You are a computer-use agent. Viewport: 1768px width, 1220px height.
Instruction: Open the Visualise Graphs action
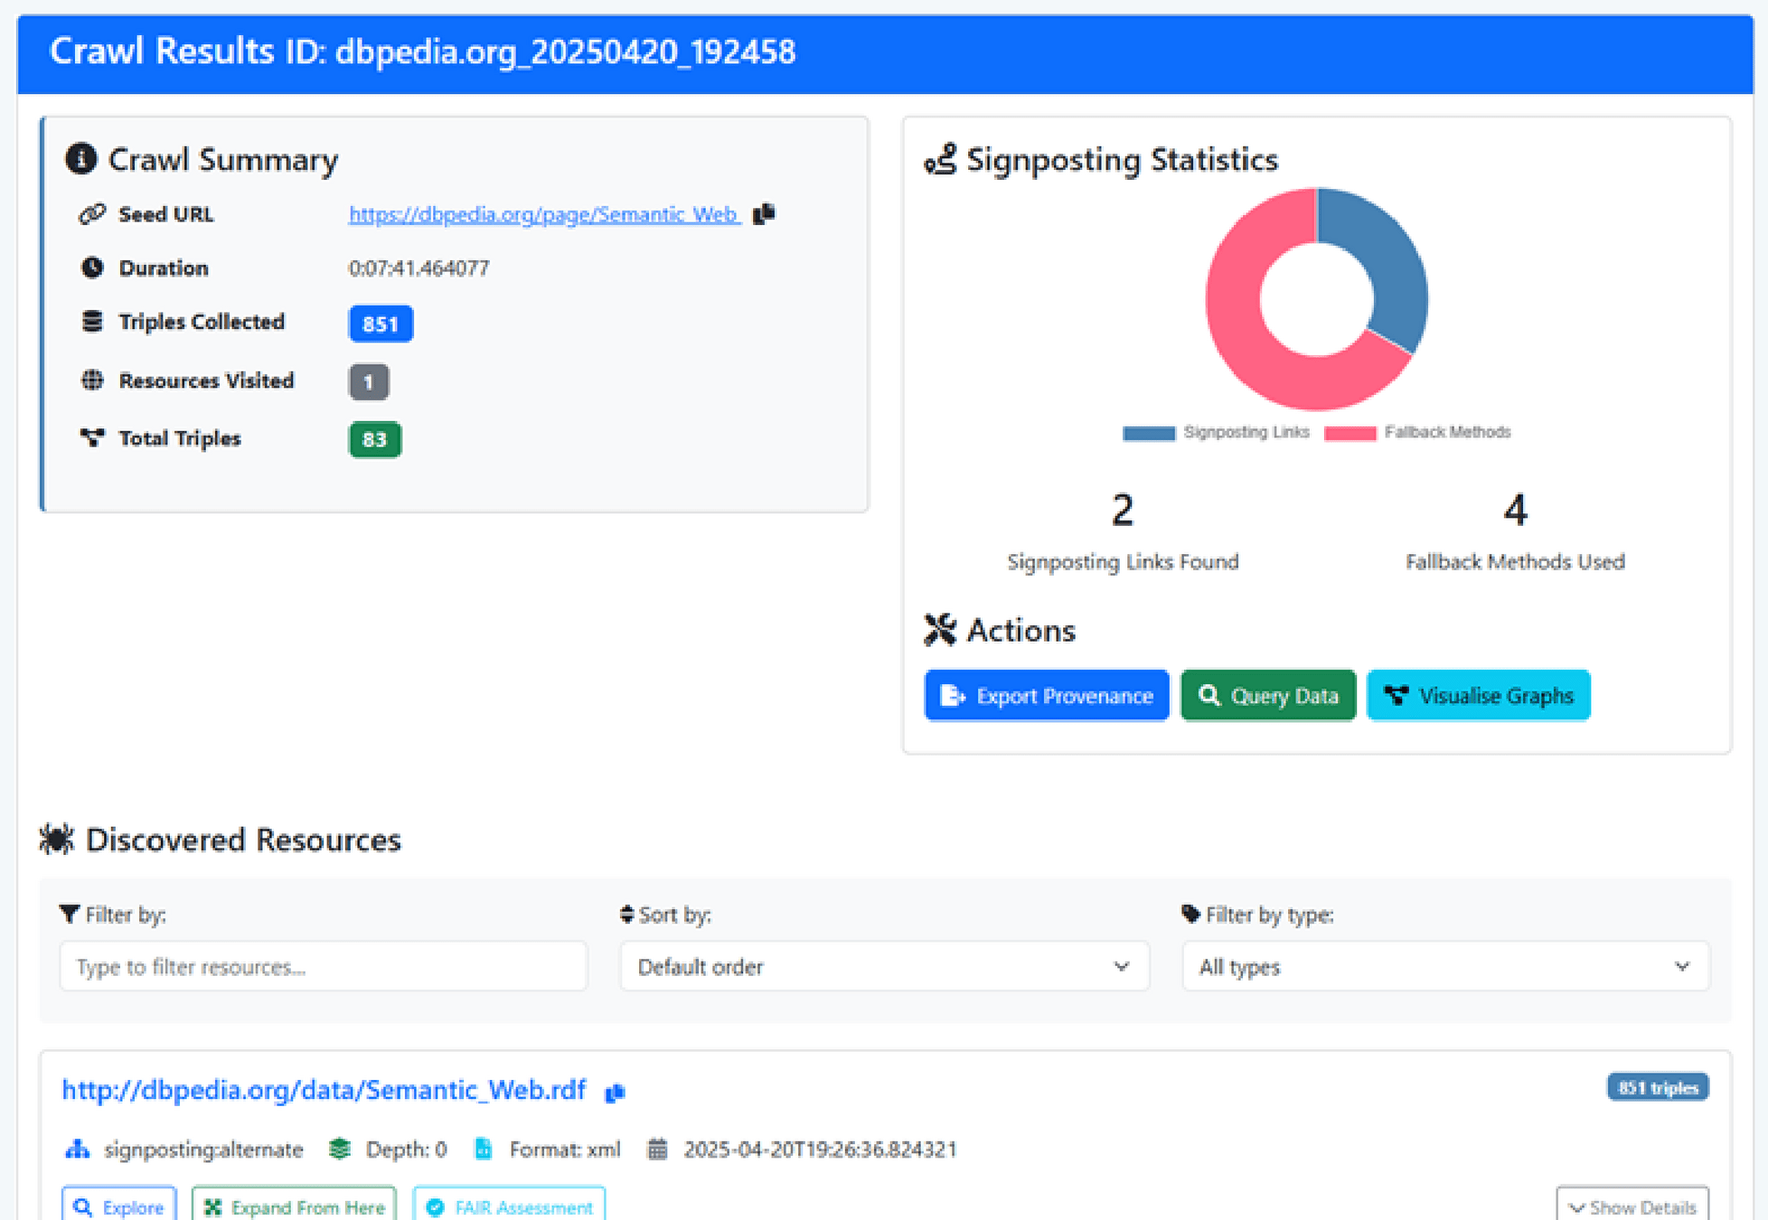coord(1478,696)
